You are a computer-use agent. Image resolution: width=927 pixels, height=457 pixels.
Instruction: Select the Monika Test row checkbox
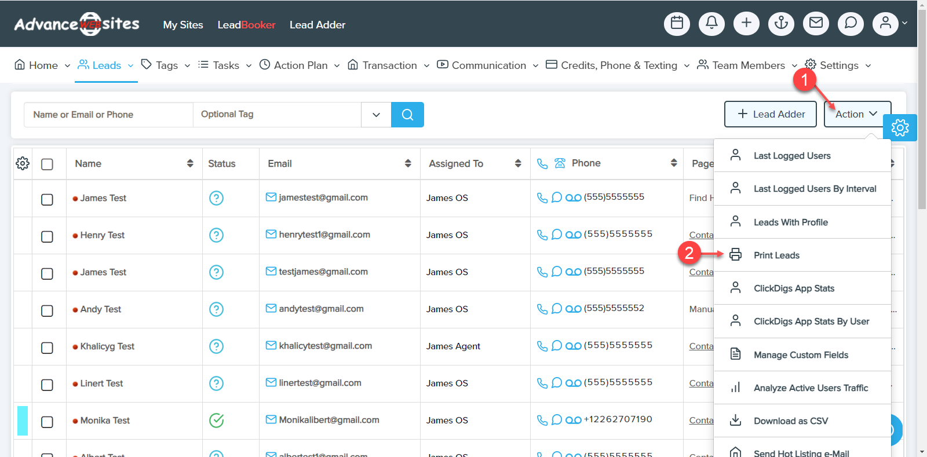[48, 422]
